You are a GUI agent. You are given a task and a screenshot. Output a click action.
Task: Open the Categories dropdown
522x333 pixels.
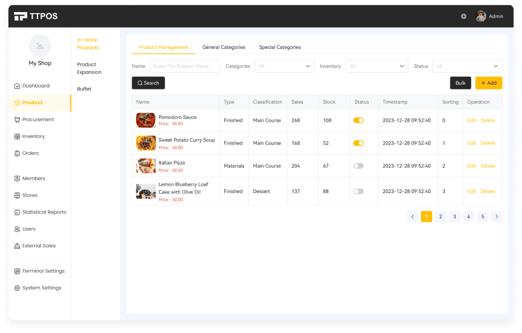(x=284, y=66)
